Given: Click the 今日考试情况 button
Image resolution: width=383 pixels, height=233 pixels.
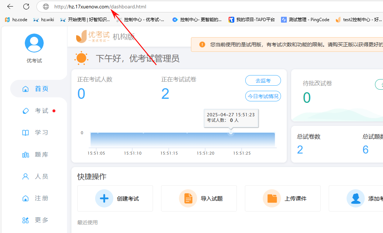Looking at the screenshot, I should 263,96.
